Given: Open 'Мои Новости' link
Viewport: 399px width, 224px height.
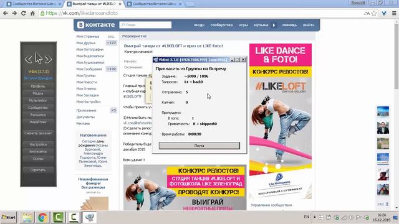Looking at the screenshot, I should 87,82.
